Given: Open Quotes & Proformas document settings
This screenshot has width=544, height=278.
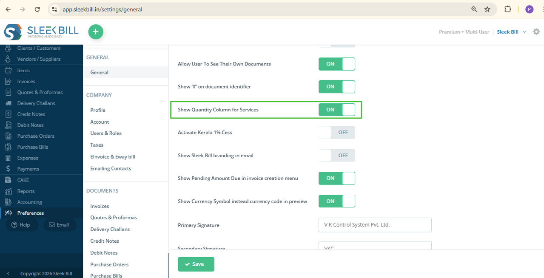Looking at the screenshot, I should 114,217.
